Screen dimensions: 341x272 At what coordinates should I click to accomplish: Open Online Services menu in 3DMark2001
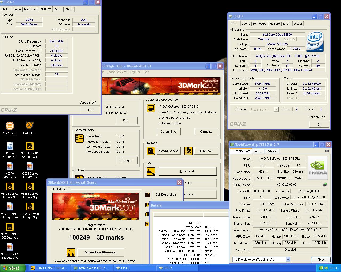117,72
